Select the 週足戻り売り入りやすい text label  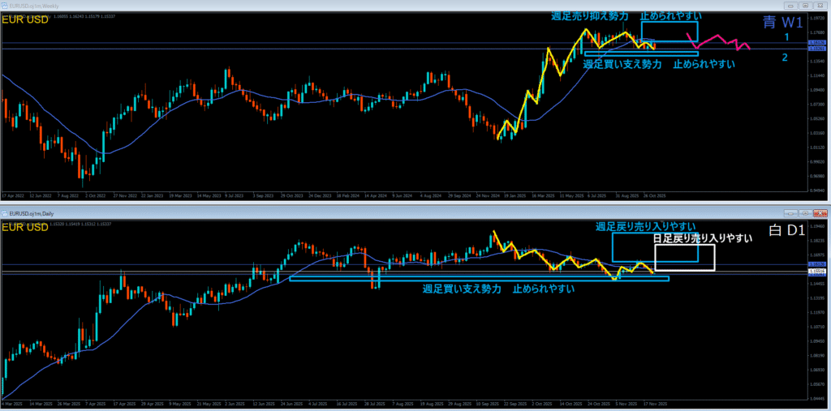click(x=645, y=227)
